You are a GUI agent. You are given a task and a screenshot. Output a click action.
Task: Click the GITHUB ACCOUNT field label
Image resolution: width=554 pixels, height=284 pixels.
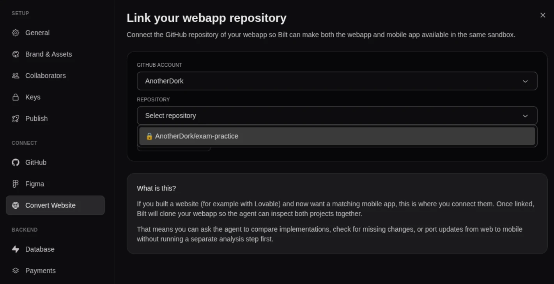159,65
